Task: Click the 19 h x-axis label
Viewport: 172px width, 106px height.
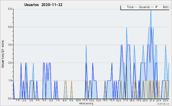Action: [x=139, y=100]
